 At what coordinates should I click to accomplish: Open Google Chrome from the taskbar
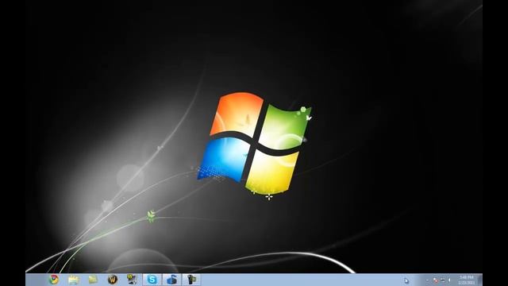pyautogui.click(x=54, y=280)
